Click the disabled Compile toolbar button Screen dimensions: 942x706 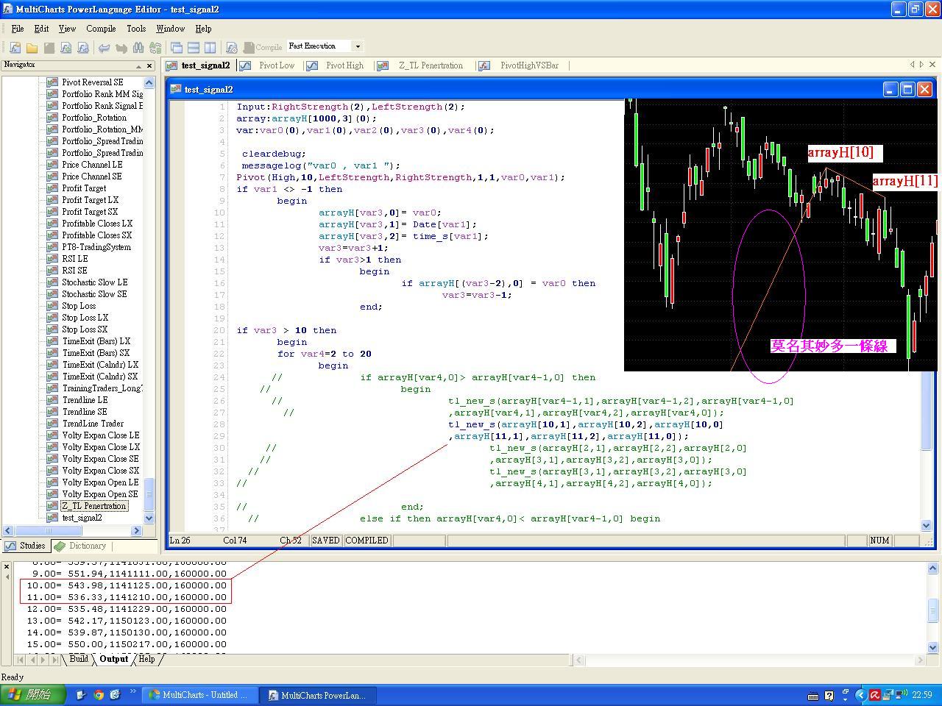click(263, 47)
